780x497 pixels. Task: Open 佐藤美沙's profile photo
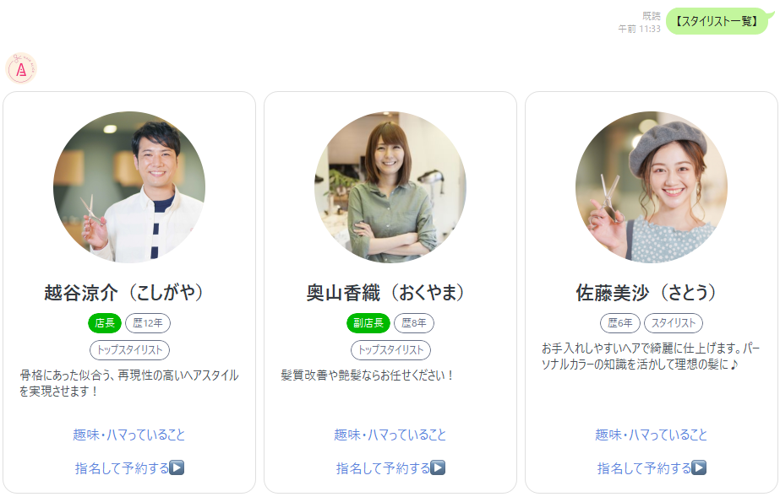point(652,187)
